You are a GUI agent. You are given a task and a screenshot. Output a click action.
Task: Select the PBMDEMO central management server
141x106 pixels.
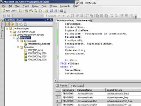(x=25, y=38)
